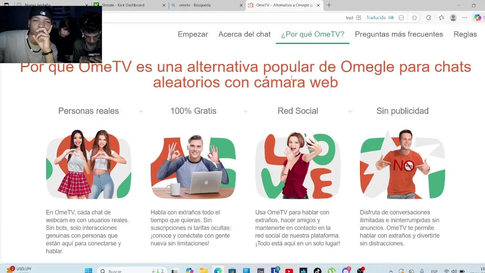Screen dimensions: 485x273
Task: Open Preguntas más frecuentes nav link
Action: click(399, 34)
